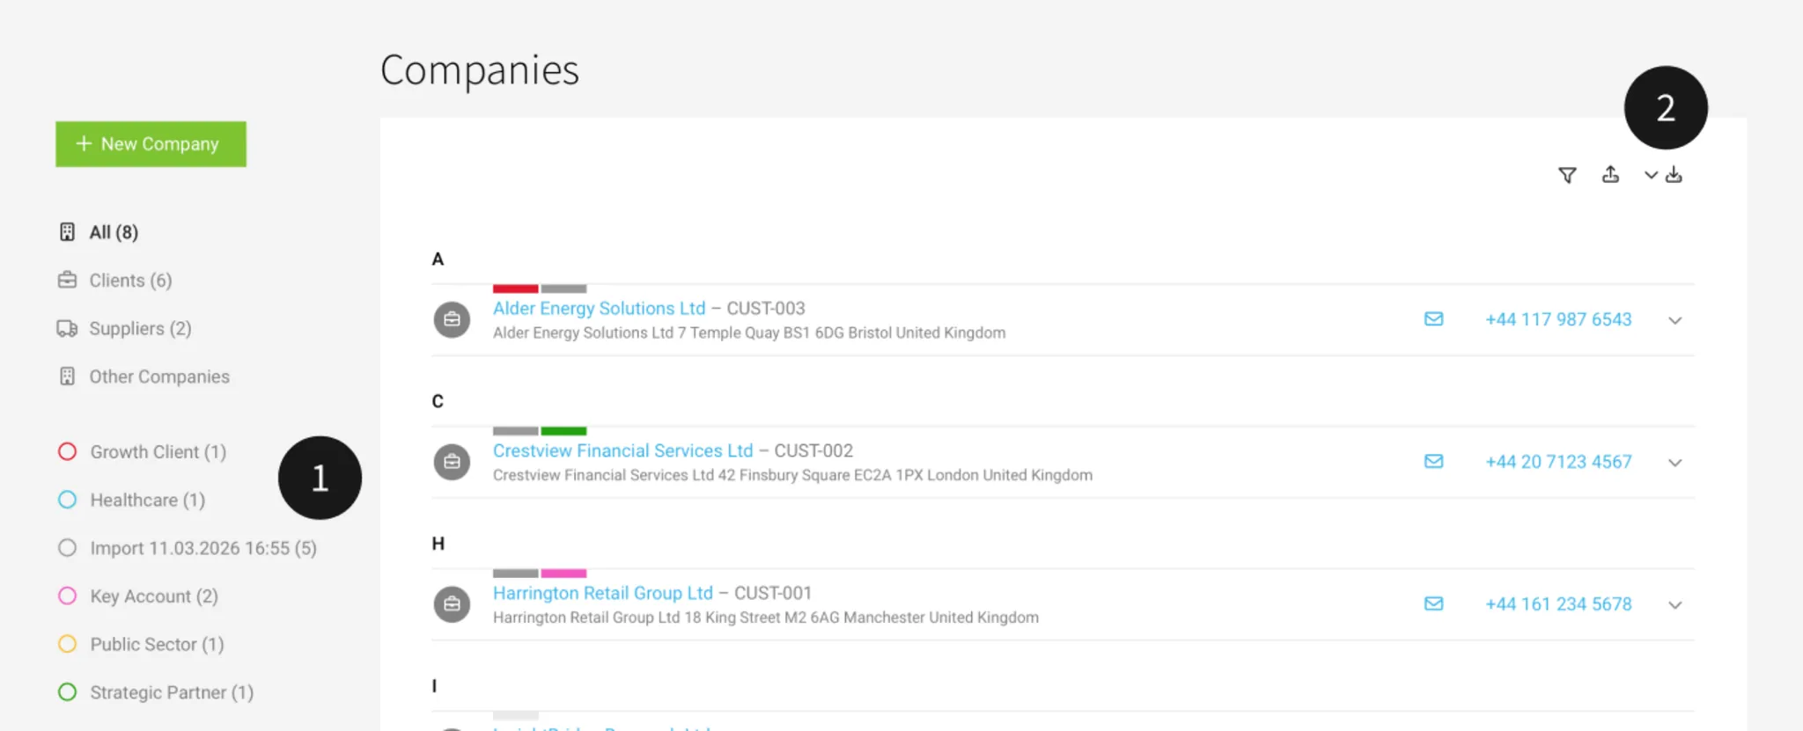Open the company list filter
Viewport: 1803px width, 731px height.
(x=1567, y=175)
